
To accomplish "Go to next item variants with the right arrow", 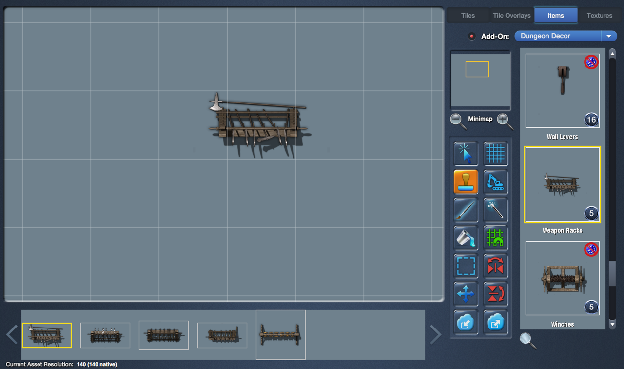I will click(x=435, y=334).
